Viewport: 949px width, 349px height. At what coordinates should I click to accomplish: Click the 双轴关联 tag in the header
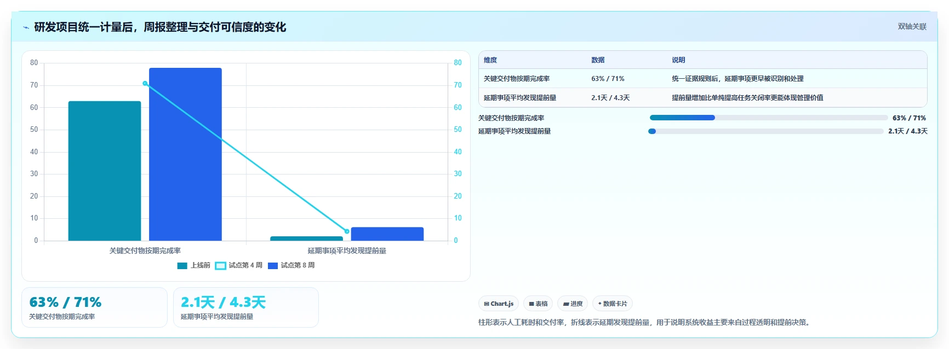pyautogui.click(x=912, y=26)
